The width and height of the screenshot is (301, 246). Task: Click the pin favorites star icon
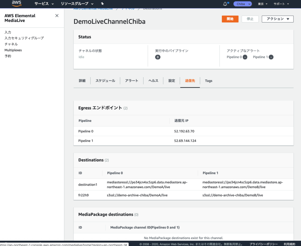102,4
